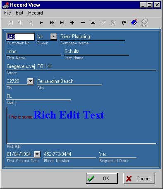163x189 pixels.
Task: Go to first record in navigator
Action: pos(10,22)
